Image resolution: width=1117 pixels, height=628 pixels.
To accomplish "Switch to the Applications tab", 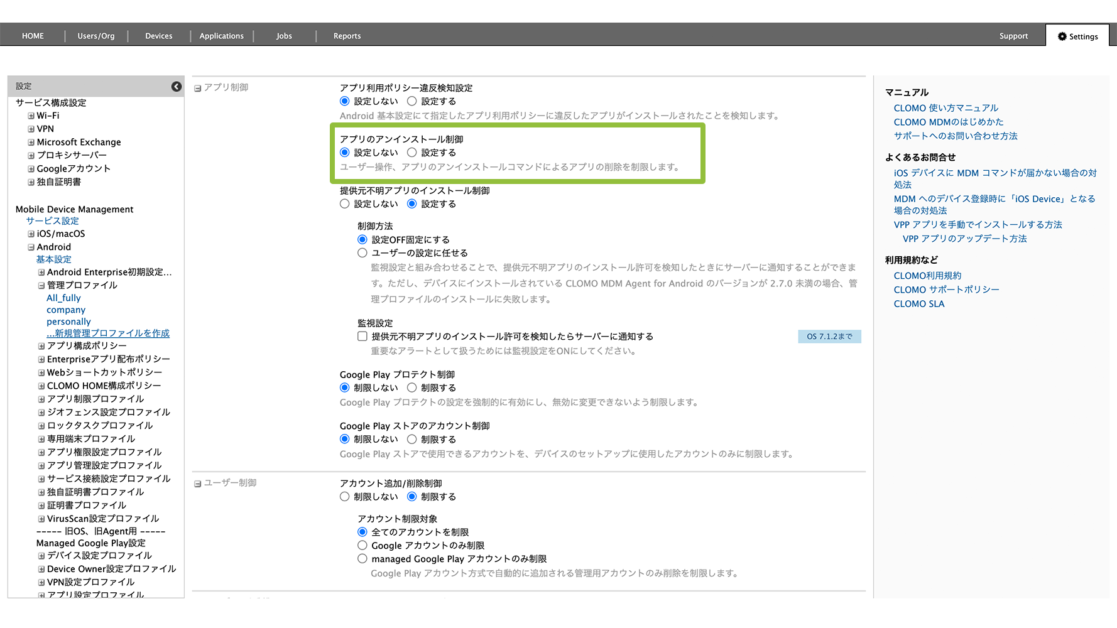I will (x=221, y=36).
